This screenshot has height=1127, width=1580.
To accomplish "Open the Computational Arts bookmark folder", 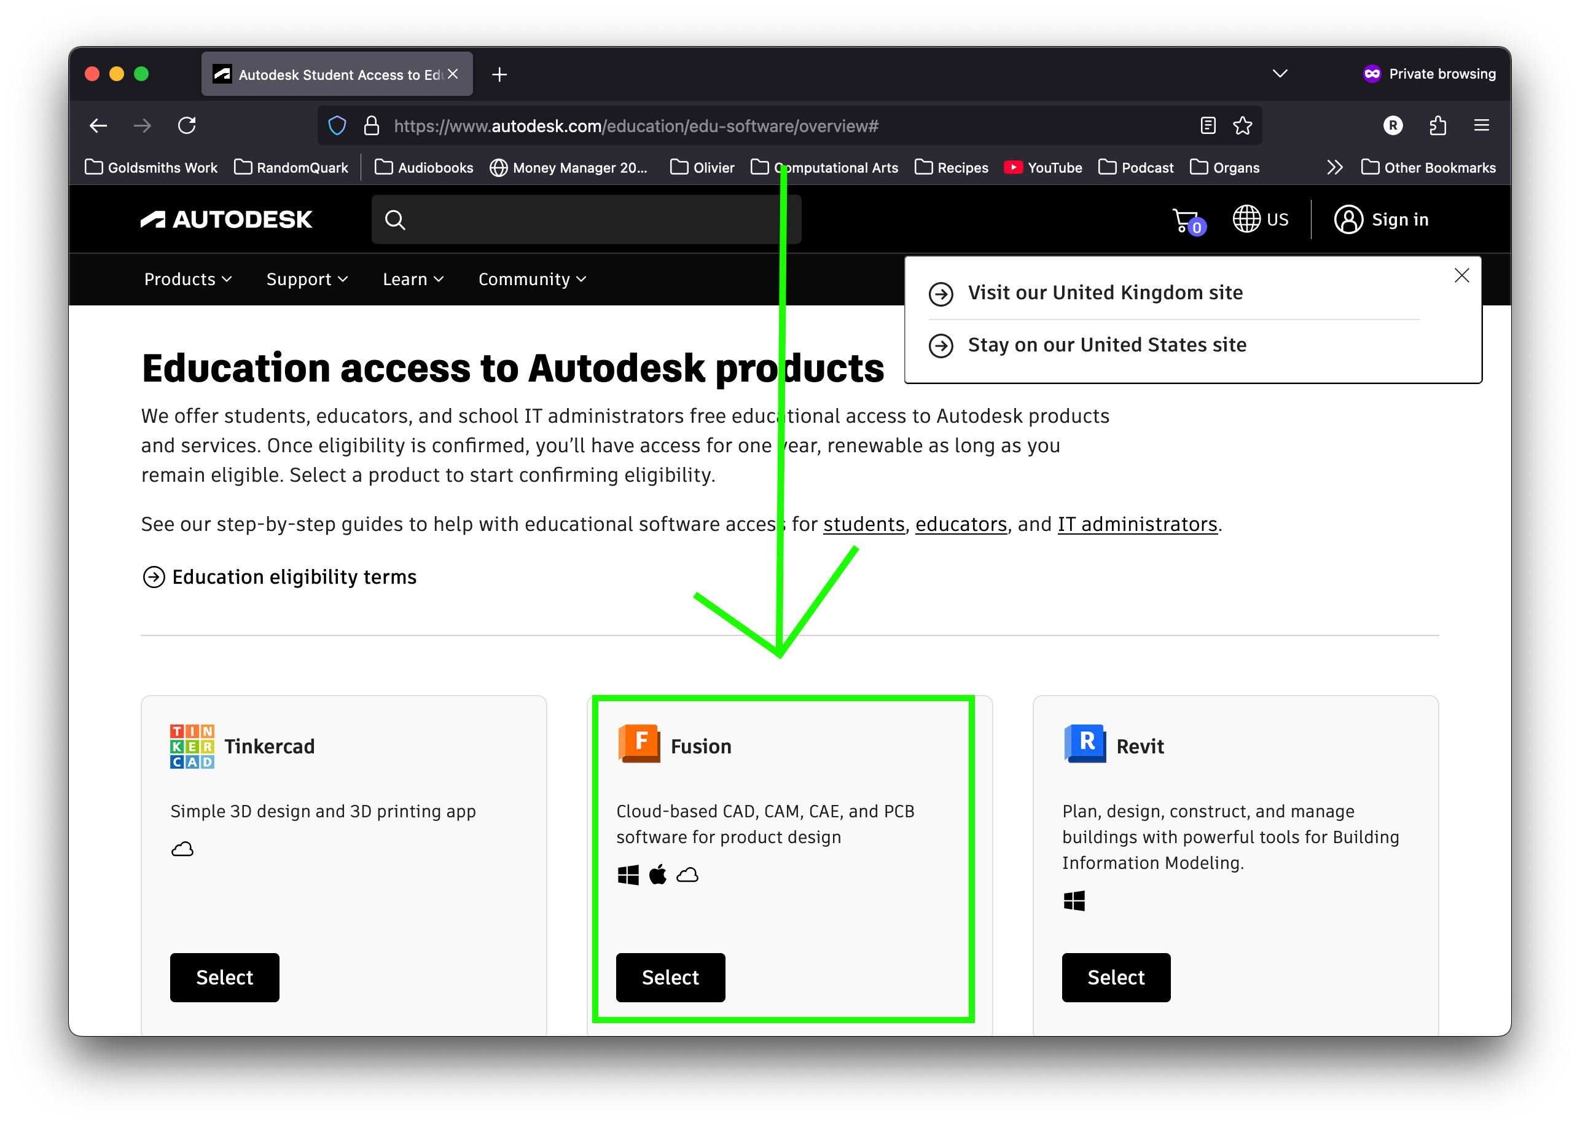I will [824, 167].
